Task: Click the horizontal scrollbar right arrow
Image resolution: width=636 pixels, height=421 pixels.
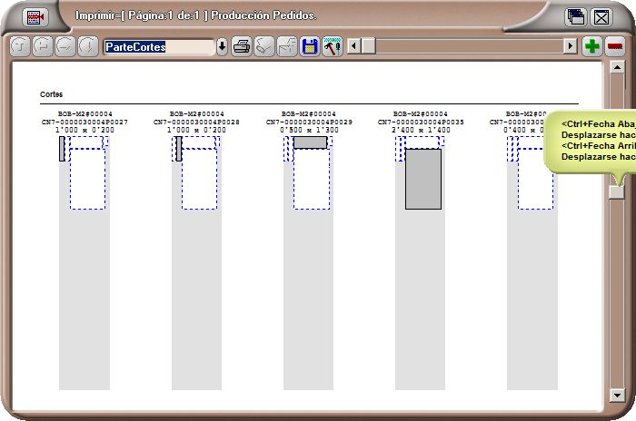Action: coord(571,46)
